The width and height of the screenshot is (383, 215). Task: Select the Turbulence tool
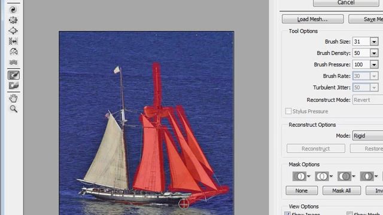click(x=13, y=62)
